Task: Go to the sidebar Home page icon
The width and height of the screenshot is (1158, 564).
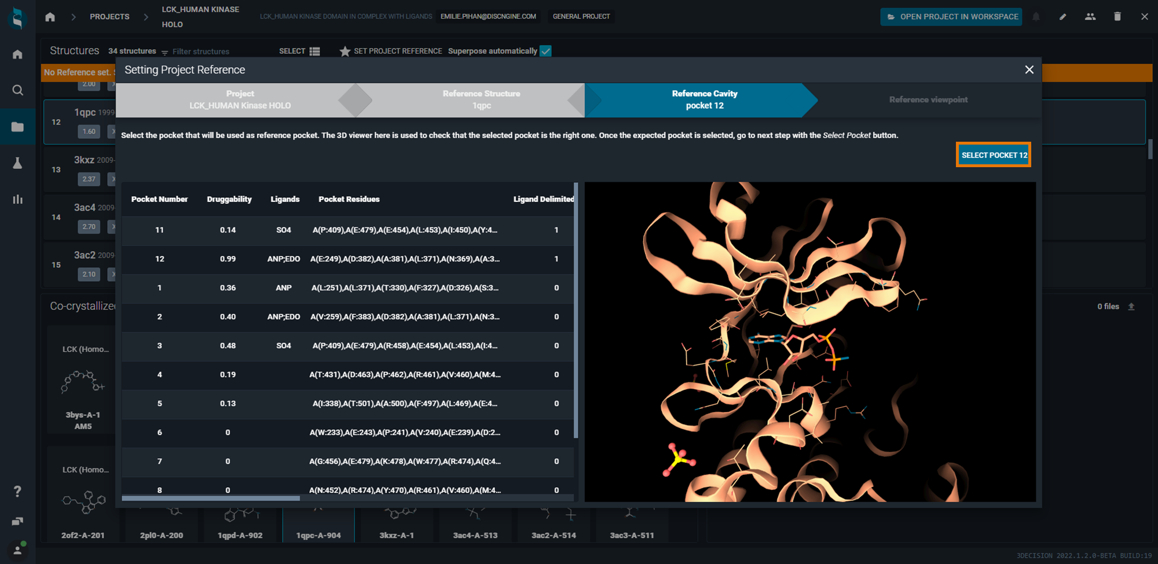Action: pyautogui.click(x=17, y=54)
